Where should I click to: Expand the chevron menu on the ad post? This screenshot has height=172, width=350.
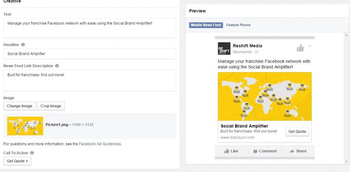coord(310,46)
